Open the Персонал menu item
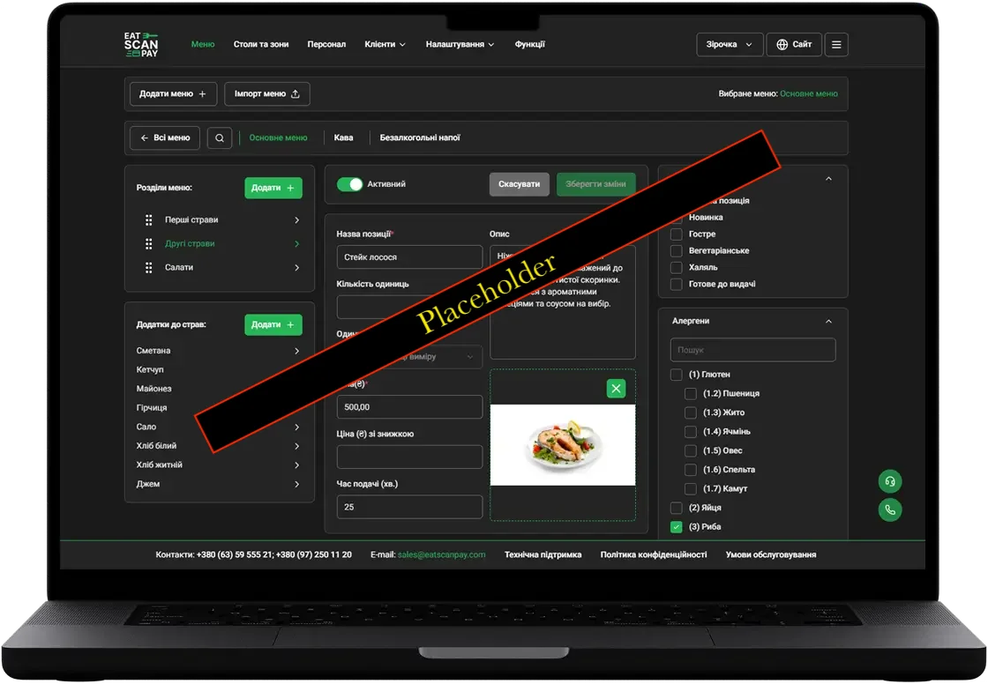Viewport: 988px width, 684px height. [326, 44]
